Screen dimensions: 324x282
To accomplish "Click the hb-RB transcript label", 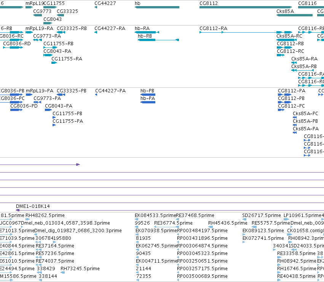I will (x=145, y=36).
